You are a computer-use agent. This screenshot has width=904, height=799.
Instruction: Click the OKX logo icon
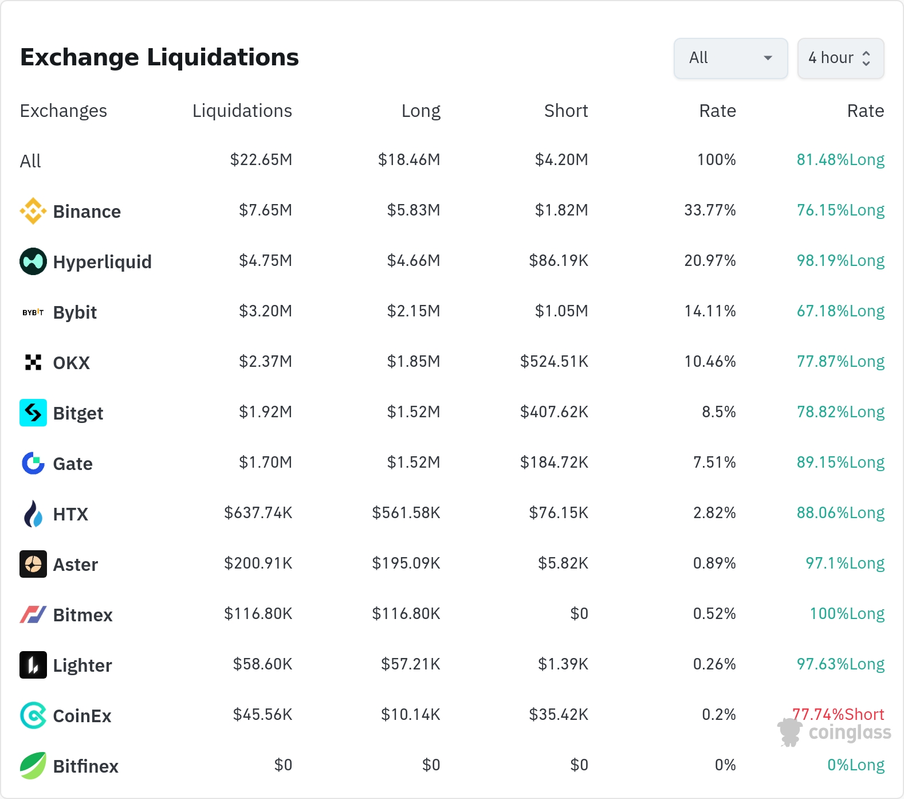(x=33, y=362)
